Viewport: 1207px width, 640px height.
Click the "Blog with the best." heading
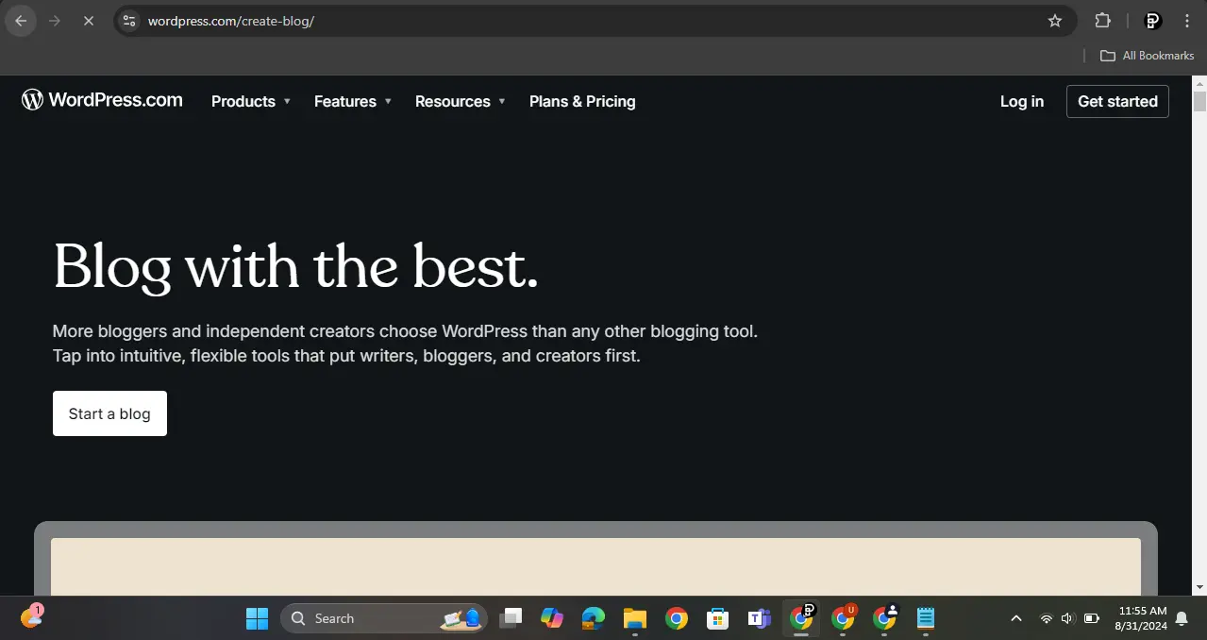[x=295, y=266]
